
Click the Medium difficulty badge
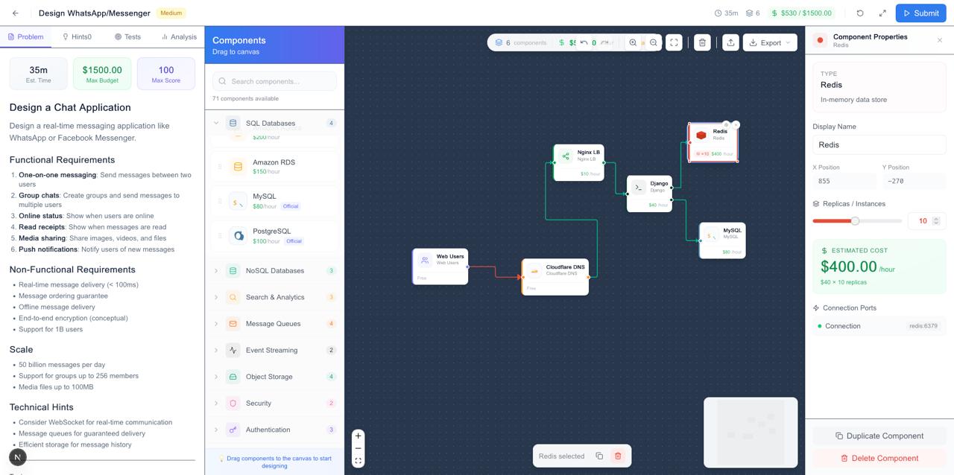(171, 13)
